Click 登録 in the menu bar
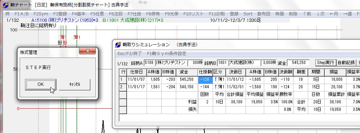The height and width of the screenshot is (133, 360). pyautogui.click(x=234, y=14)
